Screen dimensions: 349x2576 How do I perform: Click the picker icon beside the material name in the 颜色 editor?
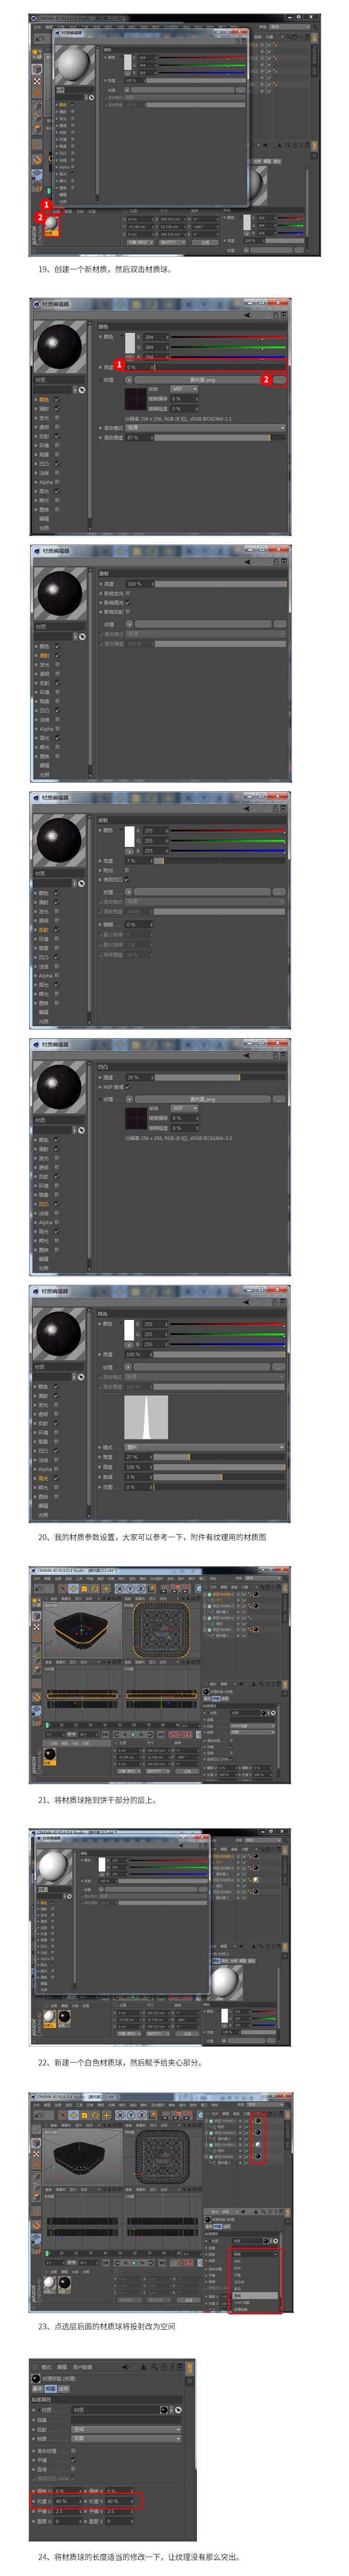pos(82,389)
